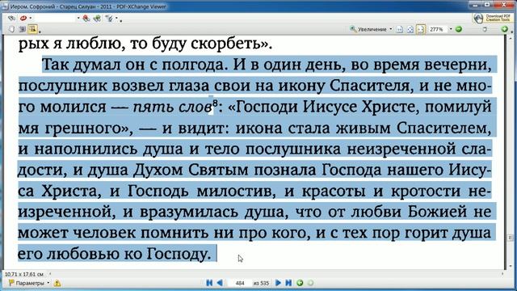The image size is (517, 291).
Task: Click the vertical scrollbar on the right
Action: click(511, 152)
